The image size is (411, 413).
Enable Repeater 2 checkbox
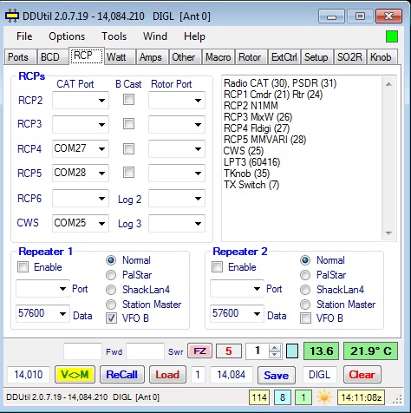pos(217,267)
